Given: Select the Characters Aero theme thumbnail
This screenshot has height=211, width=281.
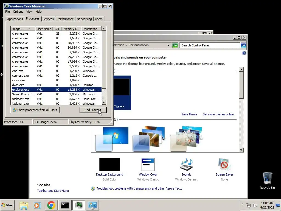Looking at the screenshot, I should coord(186,139).
